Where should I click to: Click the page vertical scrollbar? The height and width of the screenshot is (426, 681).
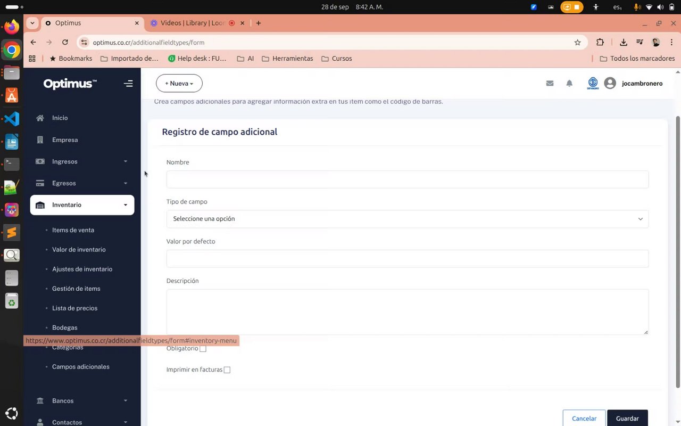678,251
